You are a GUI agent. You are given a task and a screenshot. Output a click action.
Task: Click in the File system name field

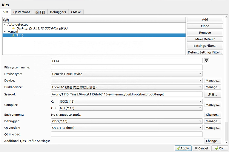127,67
